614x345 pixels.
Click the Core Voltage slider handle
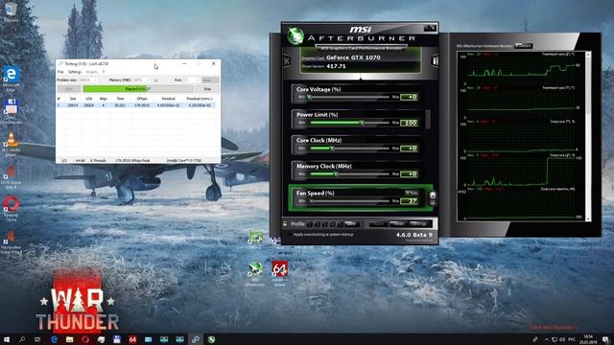click(309, 97)
